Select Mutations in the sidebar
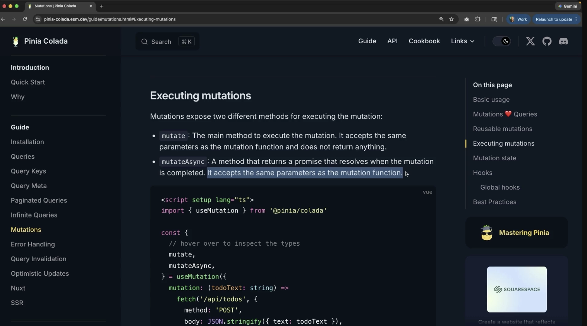587x326 pixels. click(x=26, y=230)
